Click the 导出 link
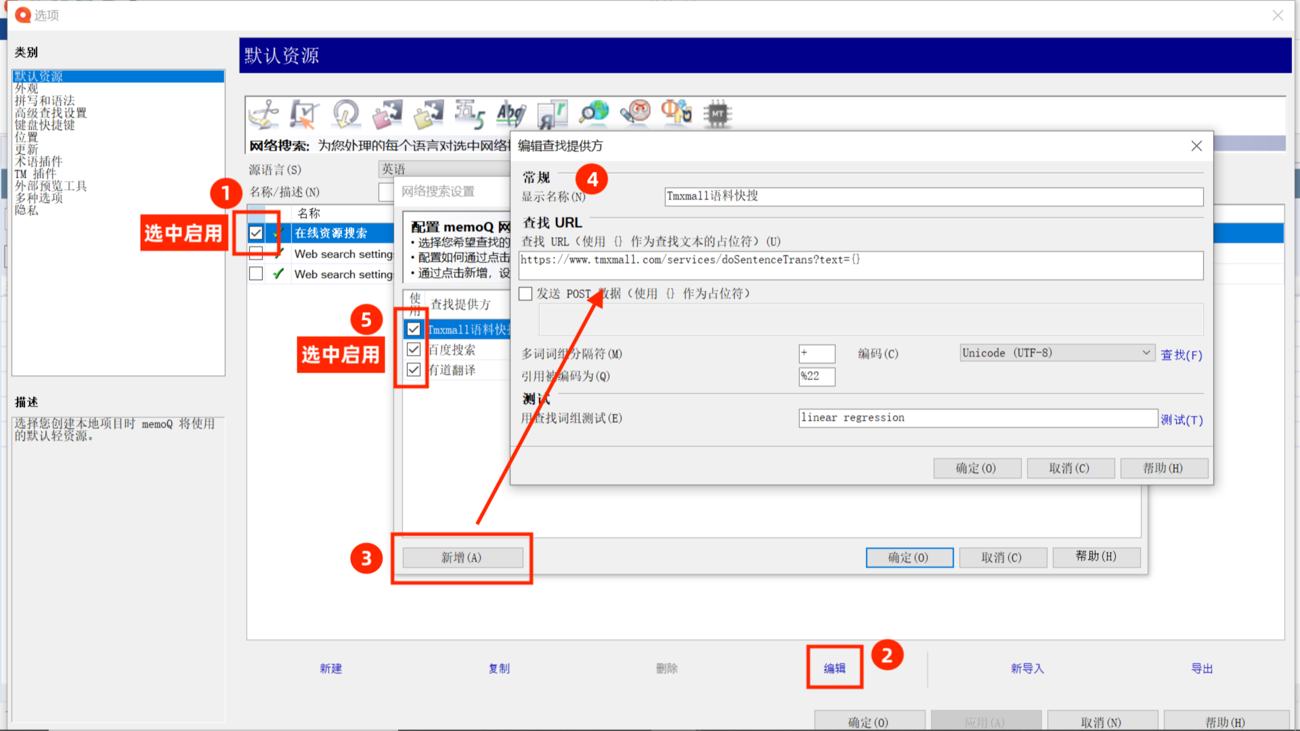The height and width of the screenshot is (731, 1300). [x=1202, y=669]
